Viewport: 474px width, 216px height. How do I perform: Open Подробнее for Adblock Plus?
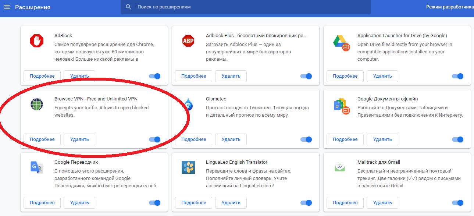[x=193, y=76]
